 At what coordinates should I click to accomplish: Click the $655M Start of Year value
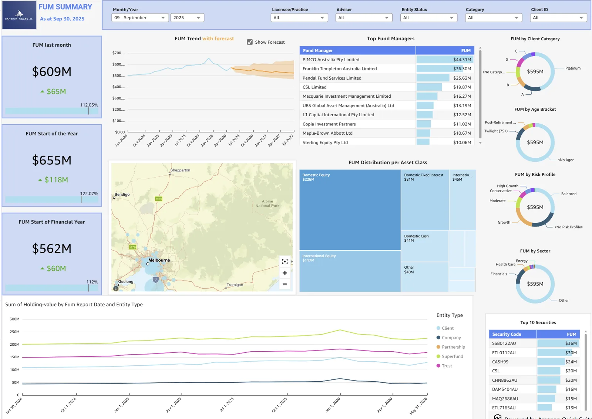point(52,160)
